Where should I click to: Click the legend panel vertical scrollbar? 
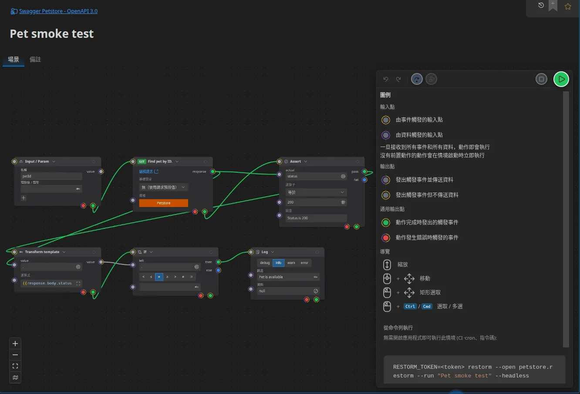pyautogui.click(x=566, y=219)
